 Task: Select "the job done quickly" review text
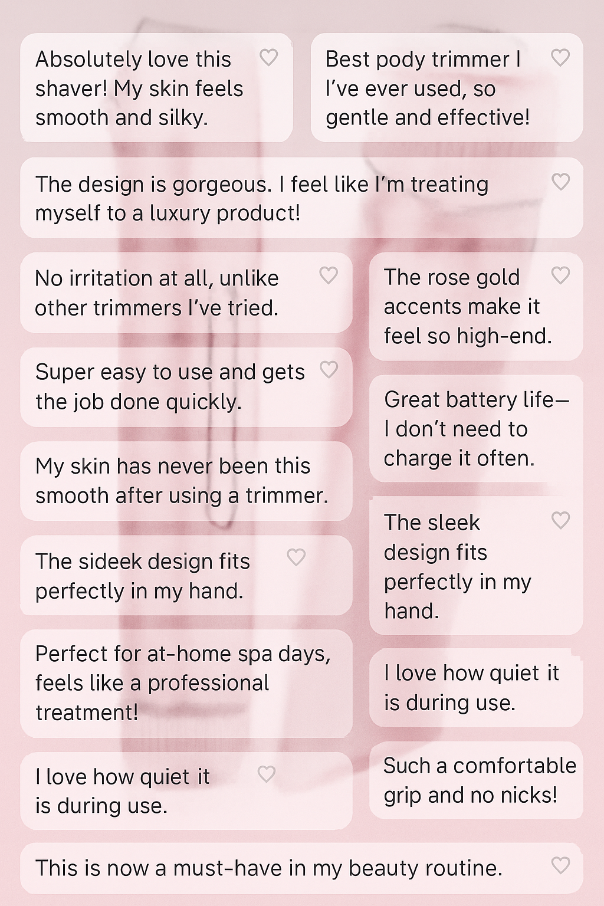[139, 402]
